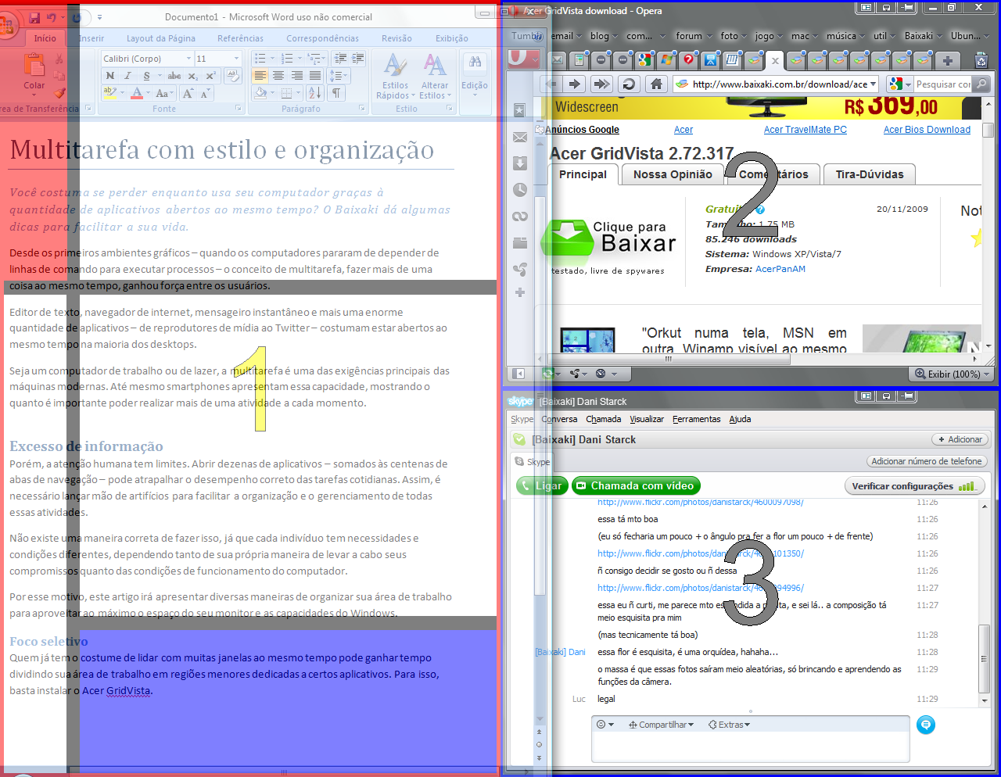Select the Format Painter brush icon

[60, 92]
